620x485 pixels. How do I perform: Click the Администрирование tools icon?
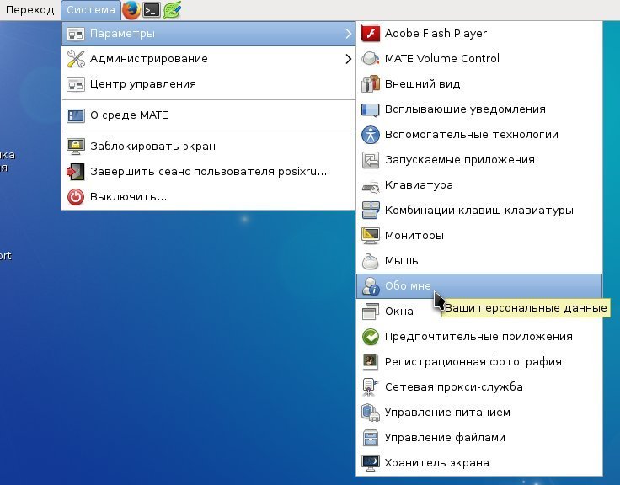coord(76,58)
